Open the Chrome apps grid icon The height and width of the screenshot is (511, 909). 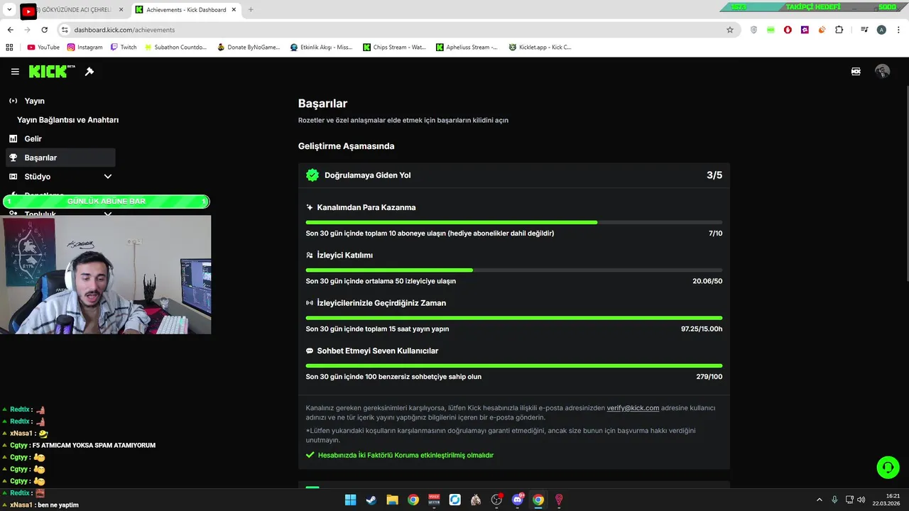pos(10,48)
